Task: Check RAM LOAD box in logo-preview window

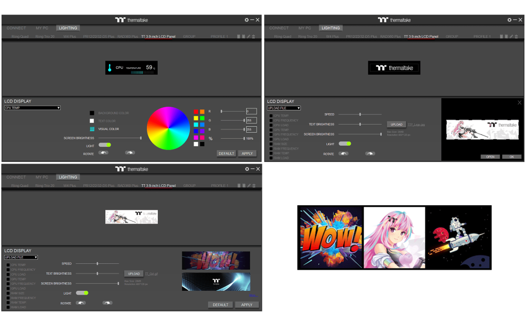Action: (x=271, y=158)
